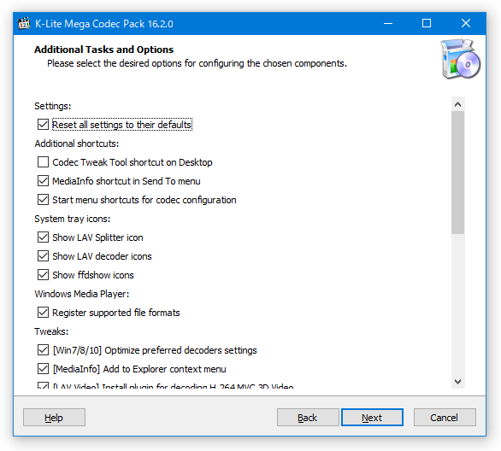
Task: Maximize the installer window
Action: 427,23
